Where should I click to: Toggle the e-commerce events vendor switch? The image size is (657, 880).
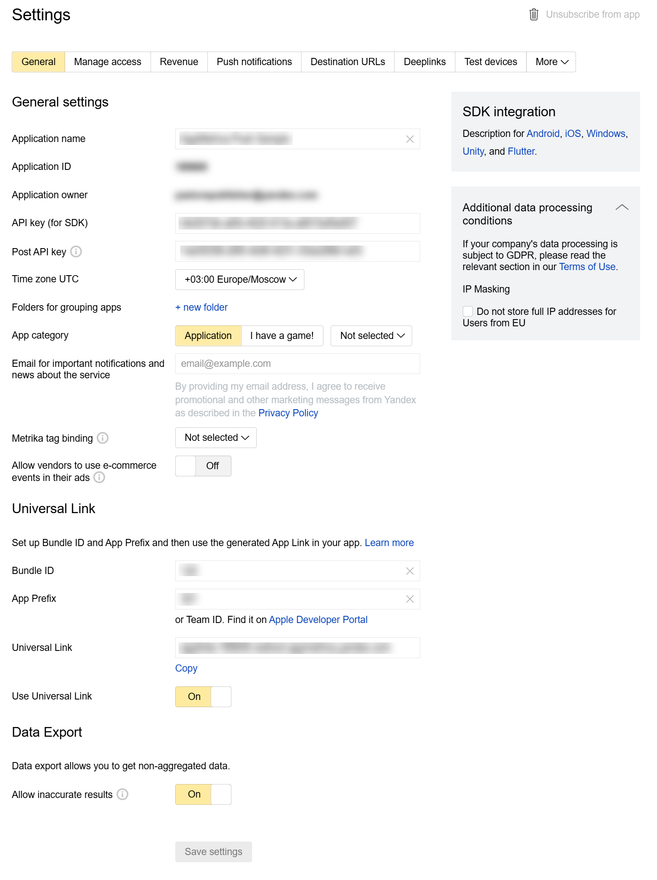203,466
